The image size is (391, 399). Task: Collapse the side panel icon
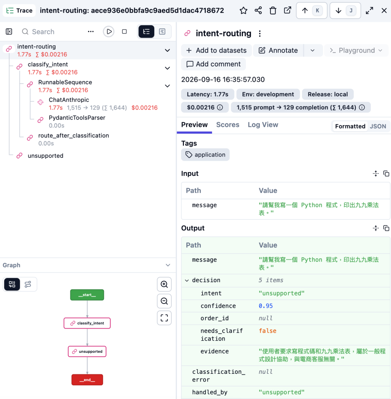coord(9,32)
